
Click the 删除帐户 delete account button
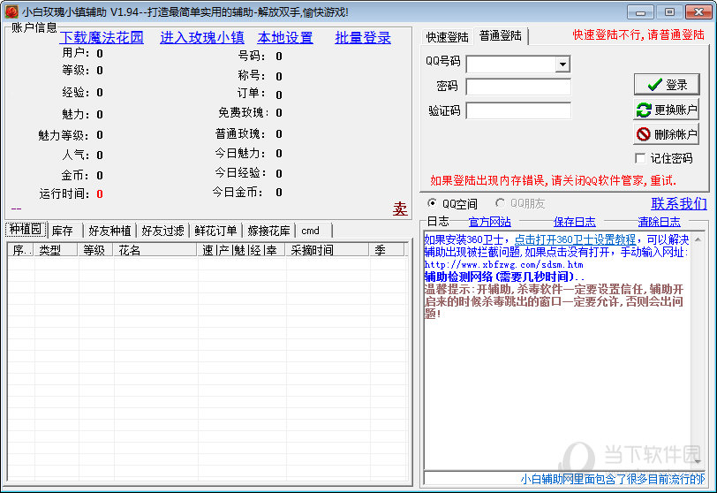coord(667,134)
